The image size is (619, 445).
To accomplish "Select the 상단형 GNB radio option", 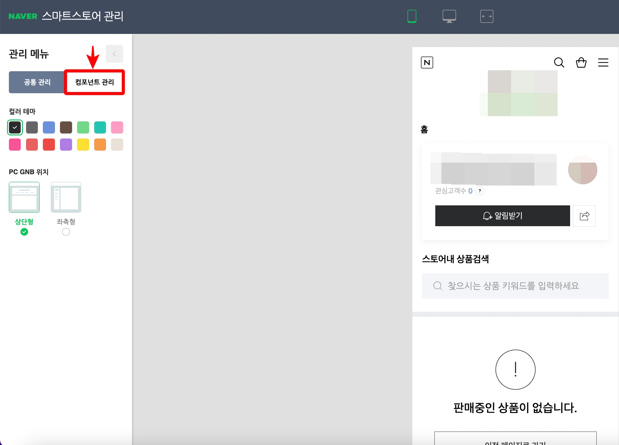I will [x=24, y=232].
